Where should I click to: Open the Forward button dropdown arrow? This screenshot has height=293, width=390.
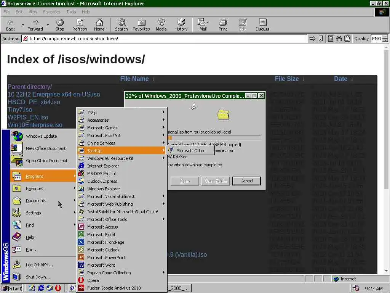pyautogui.click(x=48, y=25)
